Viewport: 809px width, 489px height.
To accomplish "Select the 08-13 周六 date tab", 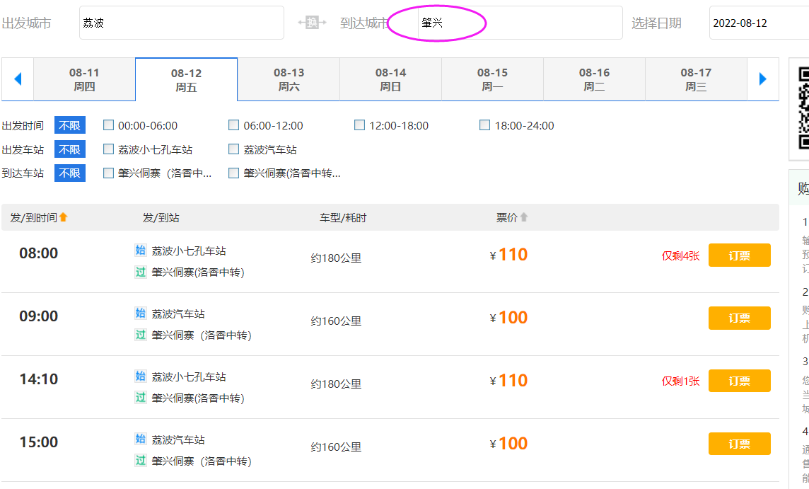I will pyautogui.click(x=289, y=79).
